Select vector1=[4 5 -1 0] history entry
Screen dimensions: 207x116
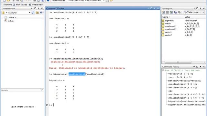tap(180, 74)
